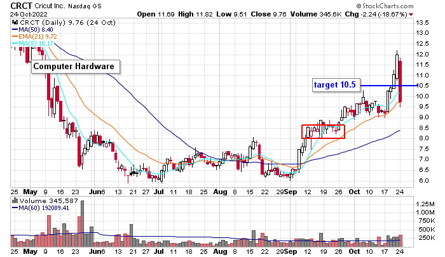Click the Volume 345.6K header value
Image resolution: width=445 pixels, height=257 pixels.
pos(316,14)
